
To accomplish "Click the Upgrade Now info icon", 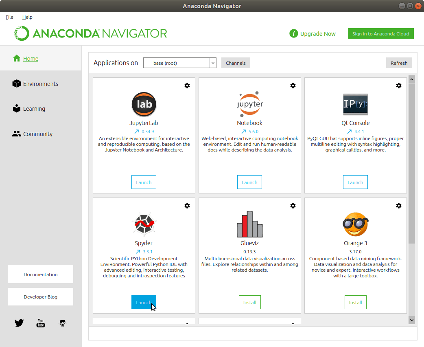I will pos(294,33).
